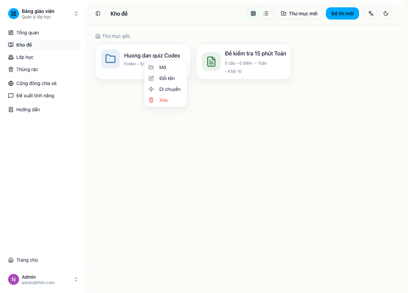Switch to list view
The width and height of the screenshot is (408, 293).
pyautogui.click(x=266, y=14)
